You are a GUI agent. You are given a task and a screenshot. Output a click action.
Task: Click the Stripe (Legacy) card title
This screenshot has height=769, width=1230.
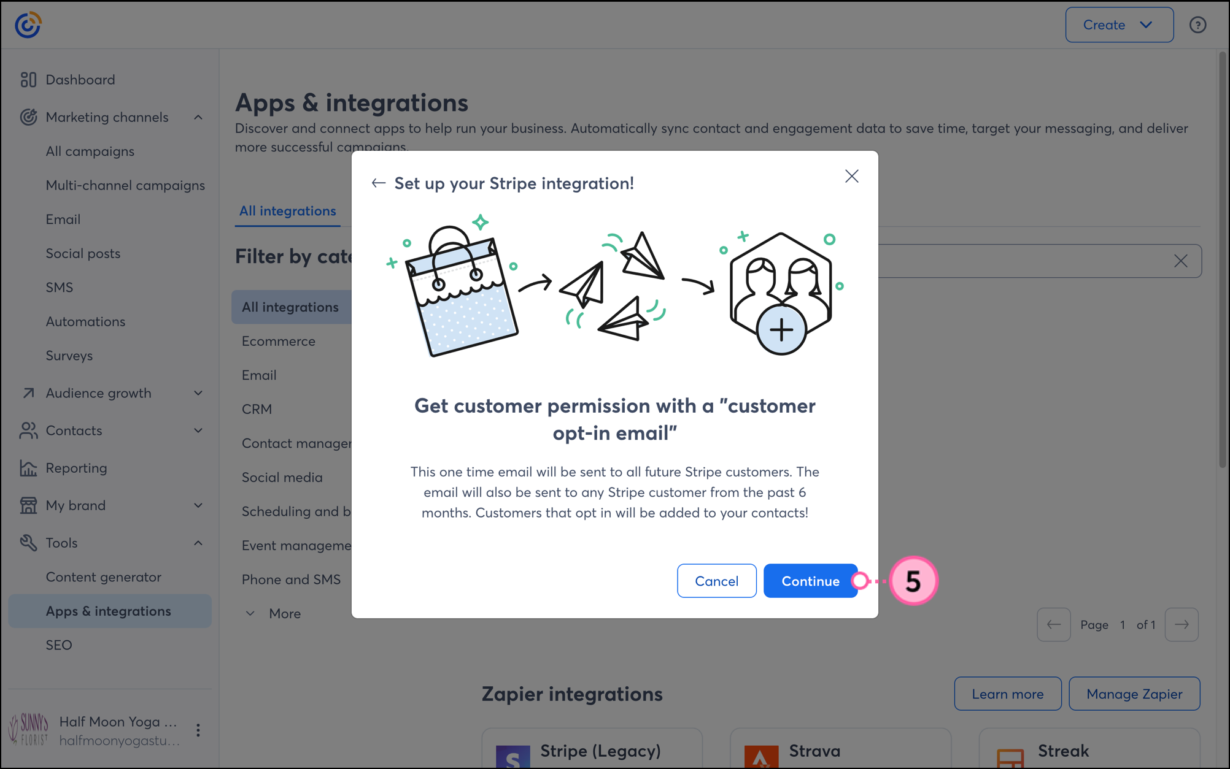click(x=600, y=751)
